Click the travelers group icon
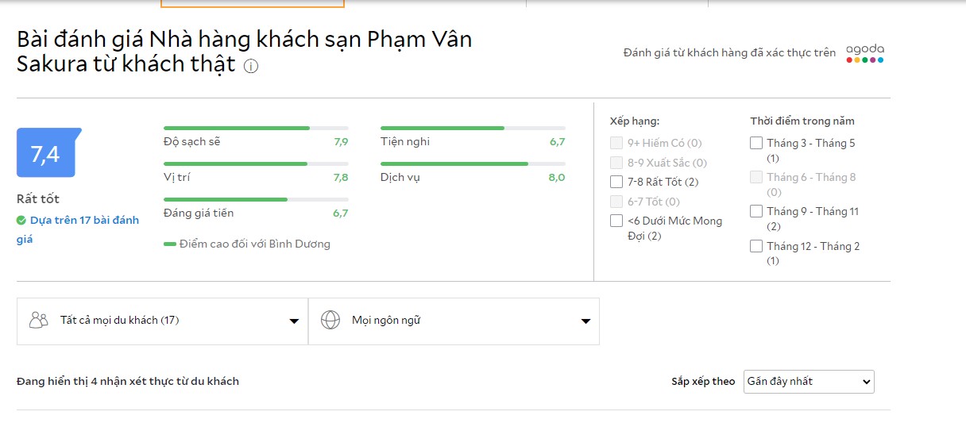Viewport: 966px width, 423px height. [x=38, y=321]
